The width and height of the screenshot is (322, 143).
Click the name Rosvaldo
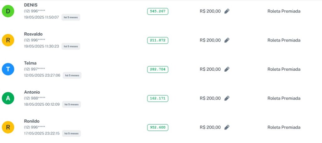coord(33,34)
